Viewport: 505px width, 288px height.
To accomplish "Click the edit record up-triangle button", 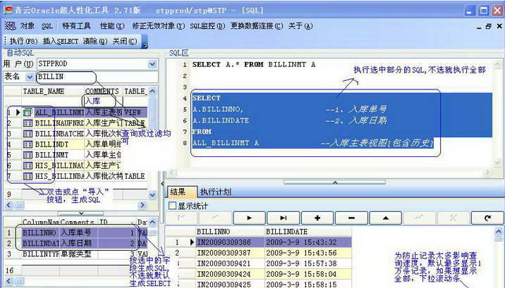I will point(386,218).
